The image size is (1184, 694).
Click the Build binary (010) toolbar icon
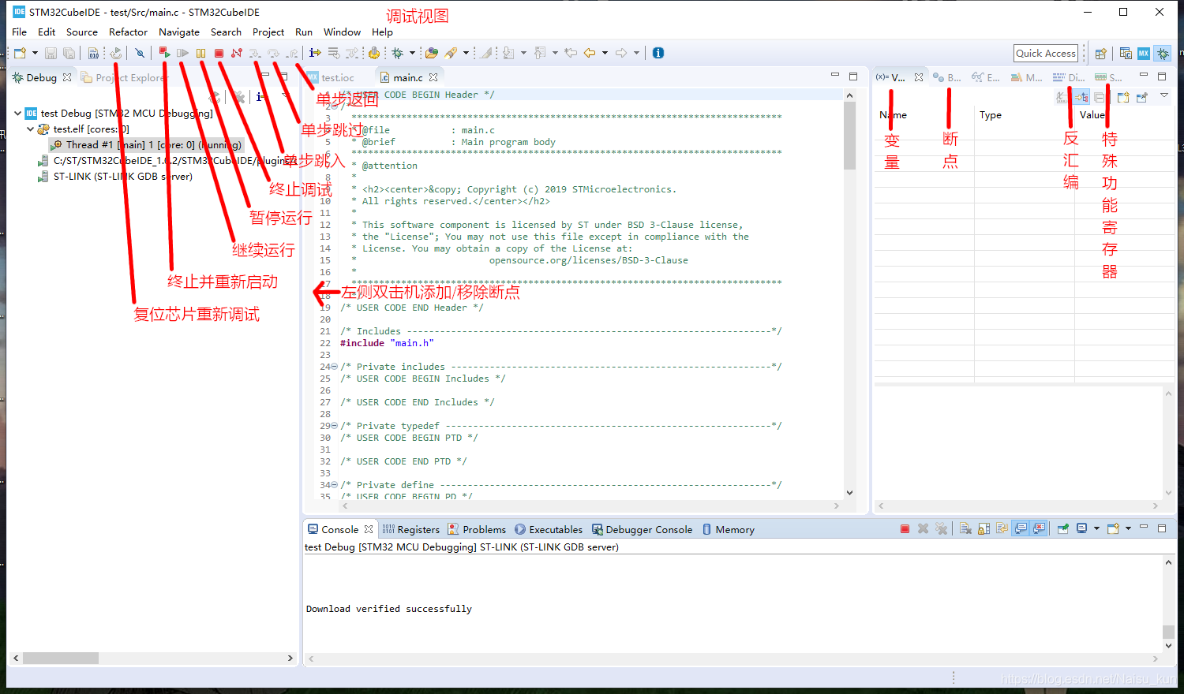pos(93,53)
